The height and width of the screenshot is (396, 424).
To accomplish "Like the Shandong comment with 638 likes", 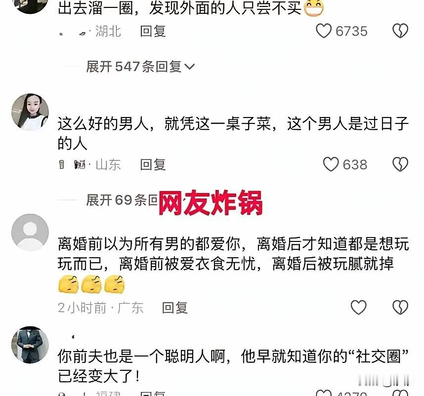I will click(x=331, y=164).
